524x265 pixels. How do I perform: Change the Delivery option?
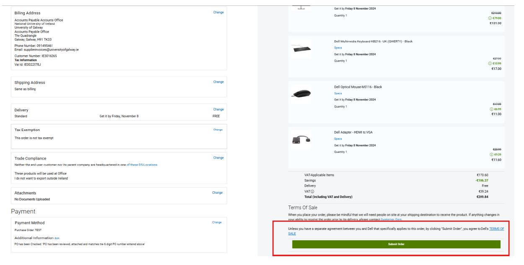(218, 109)
